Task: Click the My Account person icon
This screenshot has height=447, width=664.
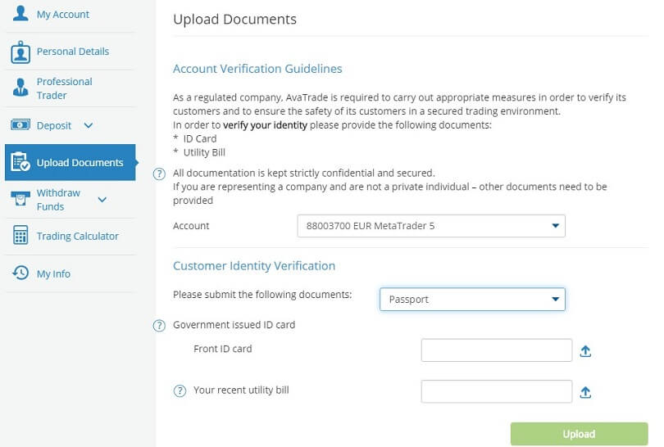Action: click(x=20, y=15)
